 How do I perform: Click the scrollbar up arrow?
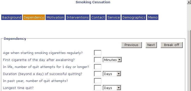click(189, 2)
